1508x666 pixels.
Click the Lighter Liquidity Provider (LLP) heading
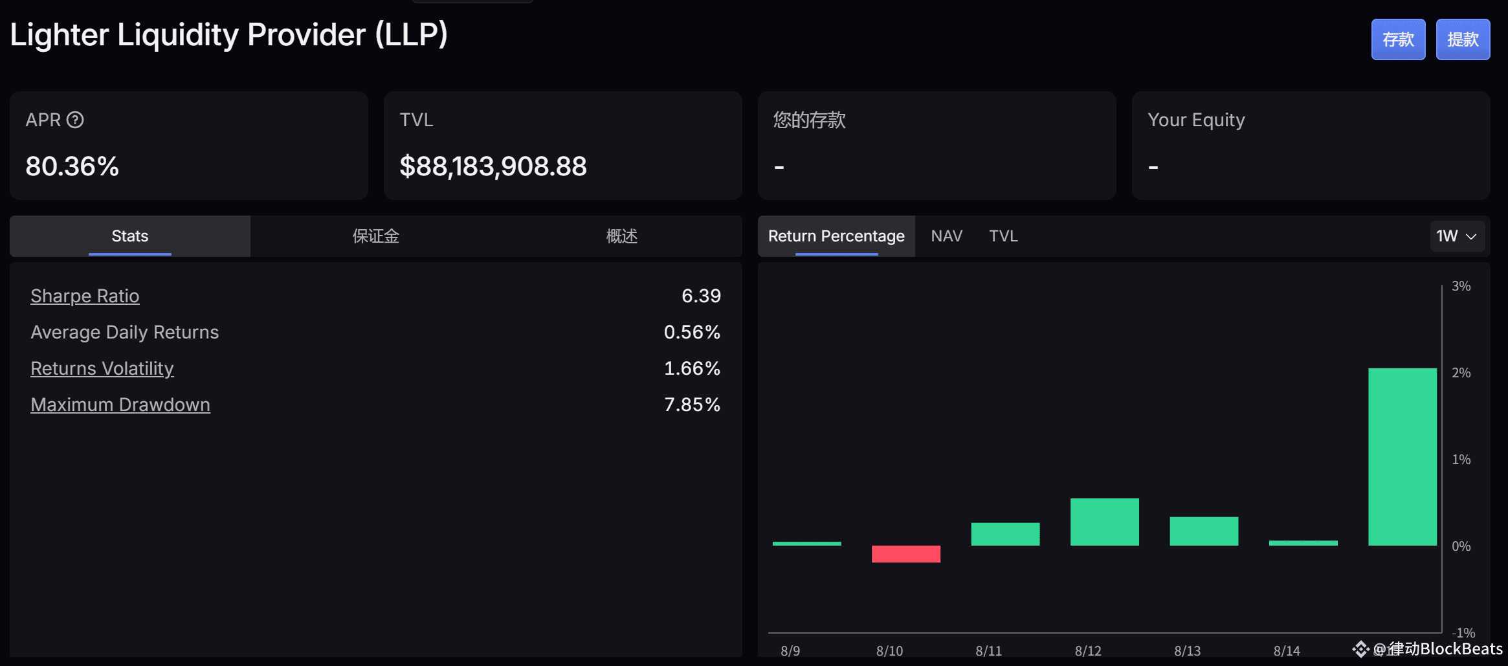click(x=229, y=34)
